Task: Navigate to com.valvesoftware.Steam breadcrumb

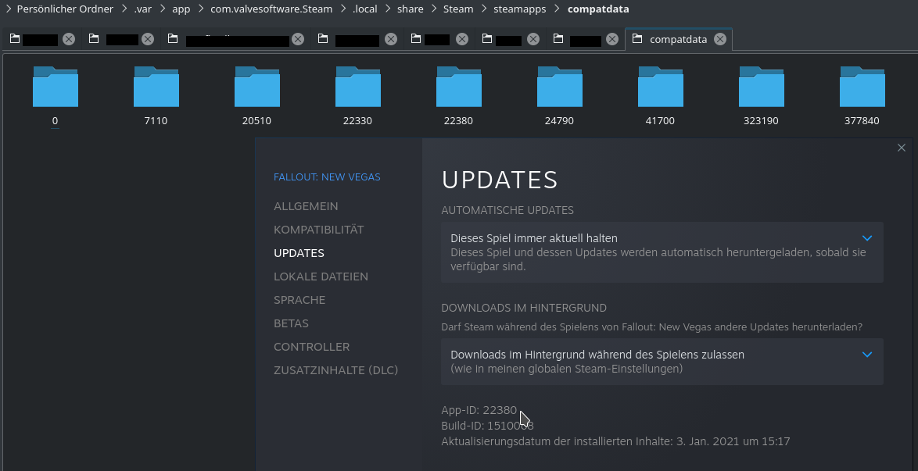Action: [271, 9]
